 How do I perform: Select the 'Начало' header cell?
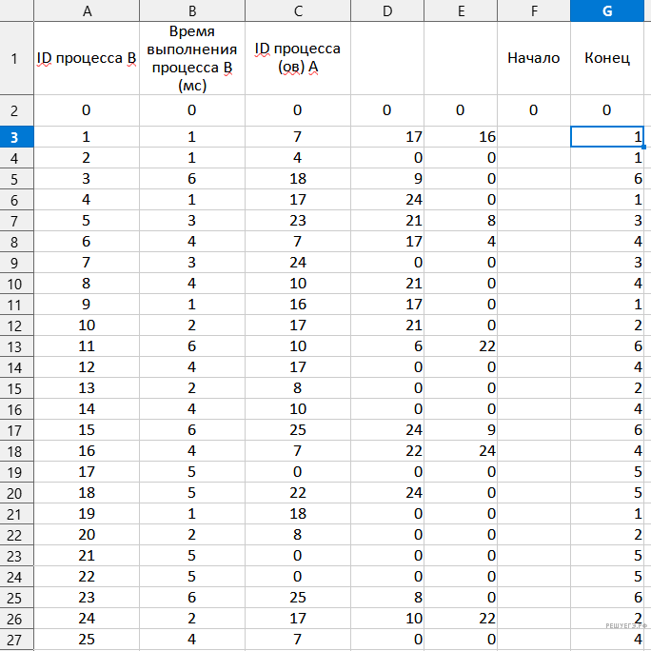534,58
